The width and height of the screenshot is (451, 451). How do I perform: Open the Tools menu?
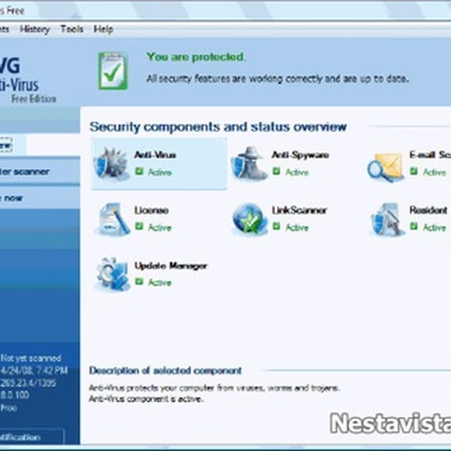click(72, 29)
